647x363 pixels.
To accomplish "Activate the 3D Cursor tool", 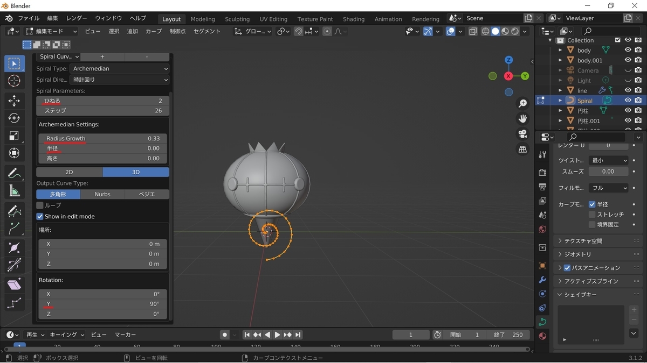I will point(14,81).
